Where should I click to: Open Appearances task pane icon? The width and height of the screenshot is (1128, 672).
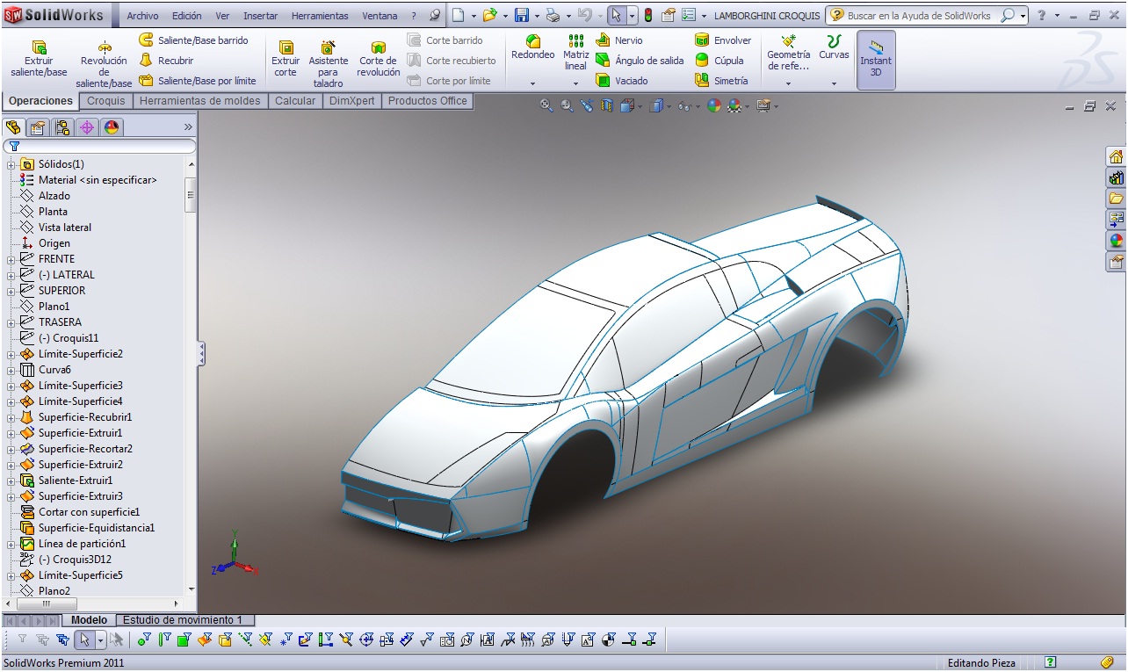1116,241
